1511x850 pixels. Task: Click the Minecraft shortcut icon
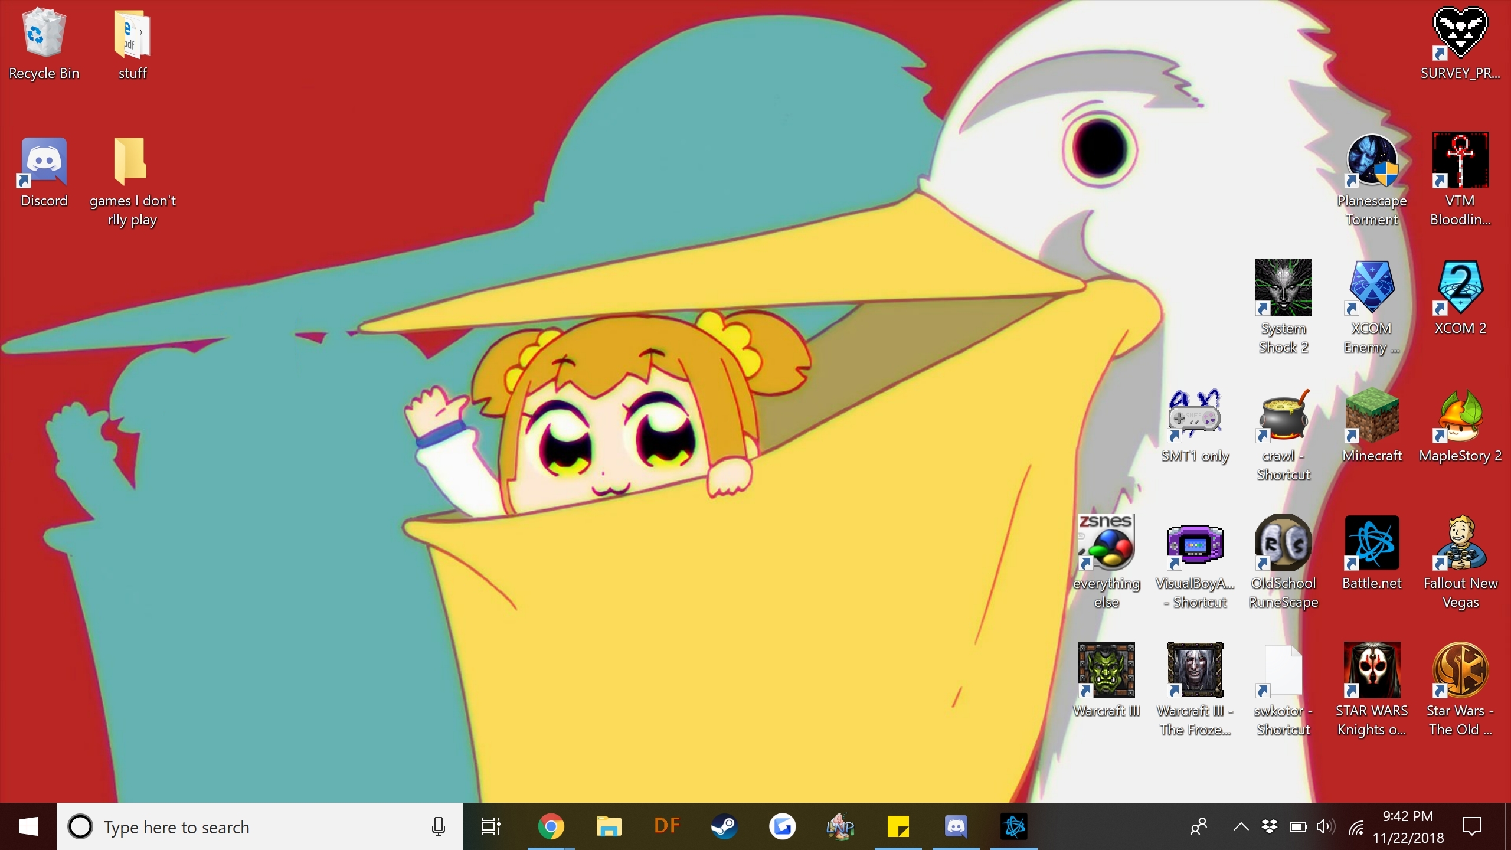click(1372, 426)
